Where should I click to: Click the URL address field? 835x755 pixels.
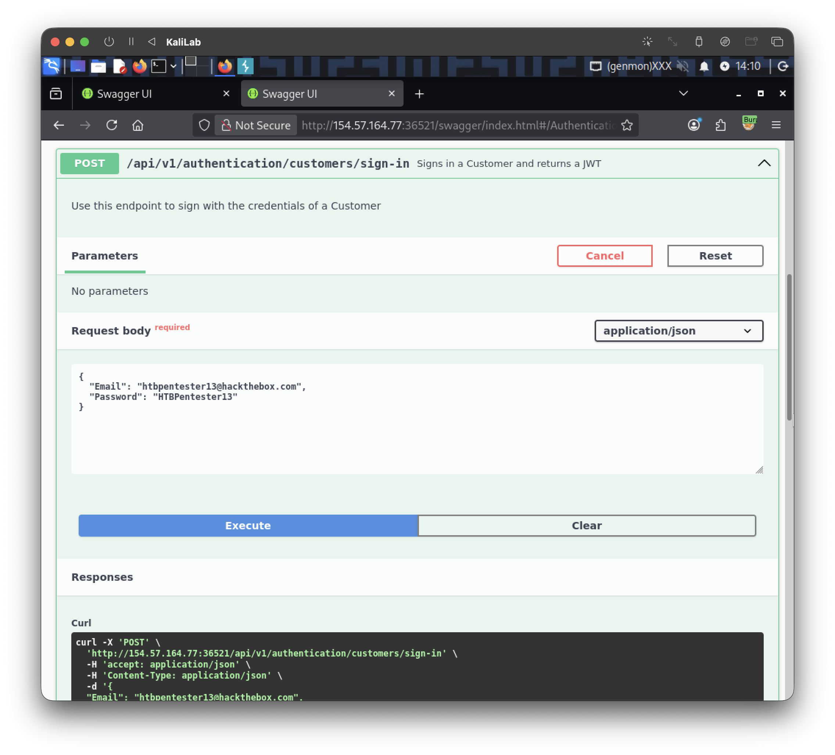pyautogui.click(x=458, y=125)
